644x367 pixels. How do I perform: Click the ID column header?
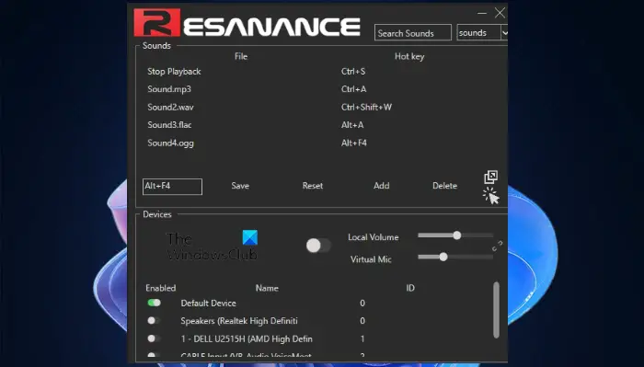(x=410, y=288)
